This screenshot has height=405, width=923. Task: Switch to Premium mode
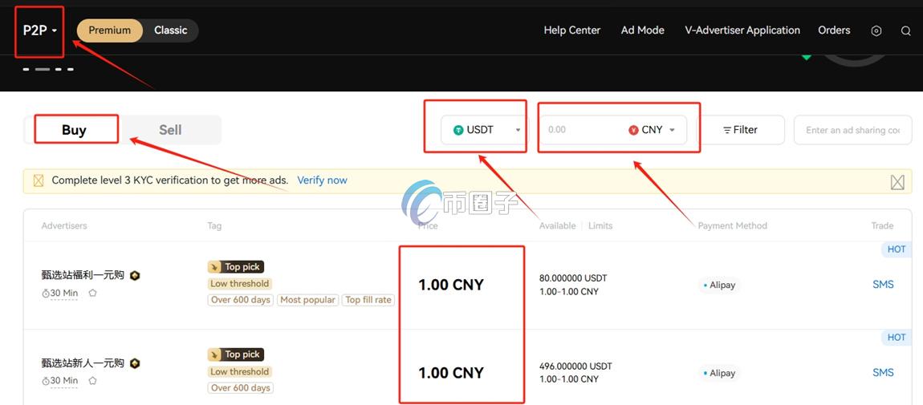(110, 30)
